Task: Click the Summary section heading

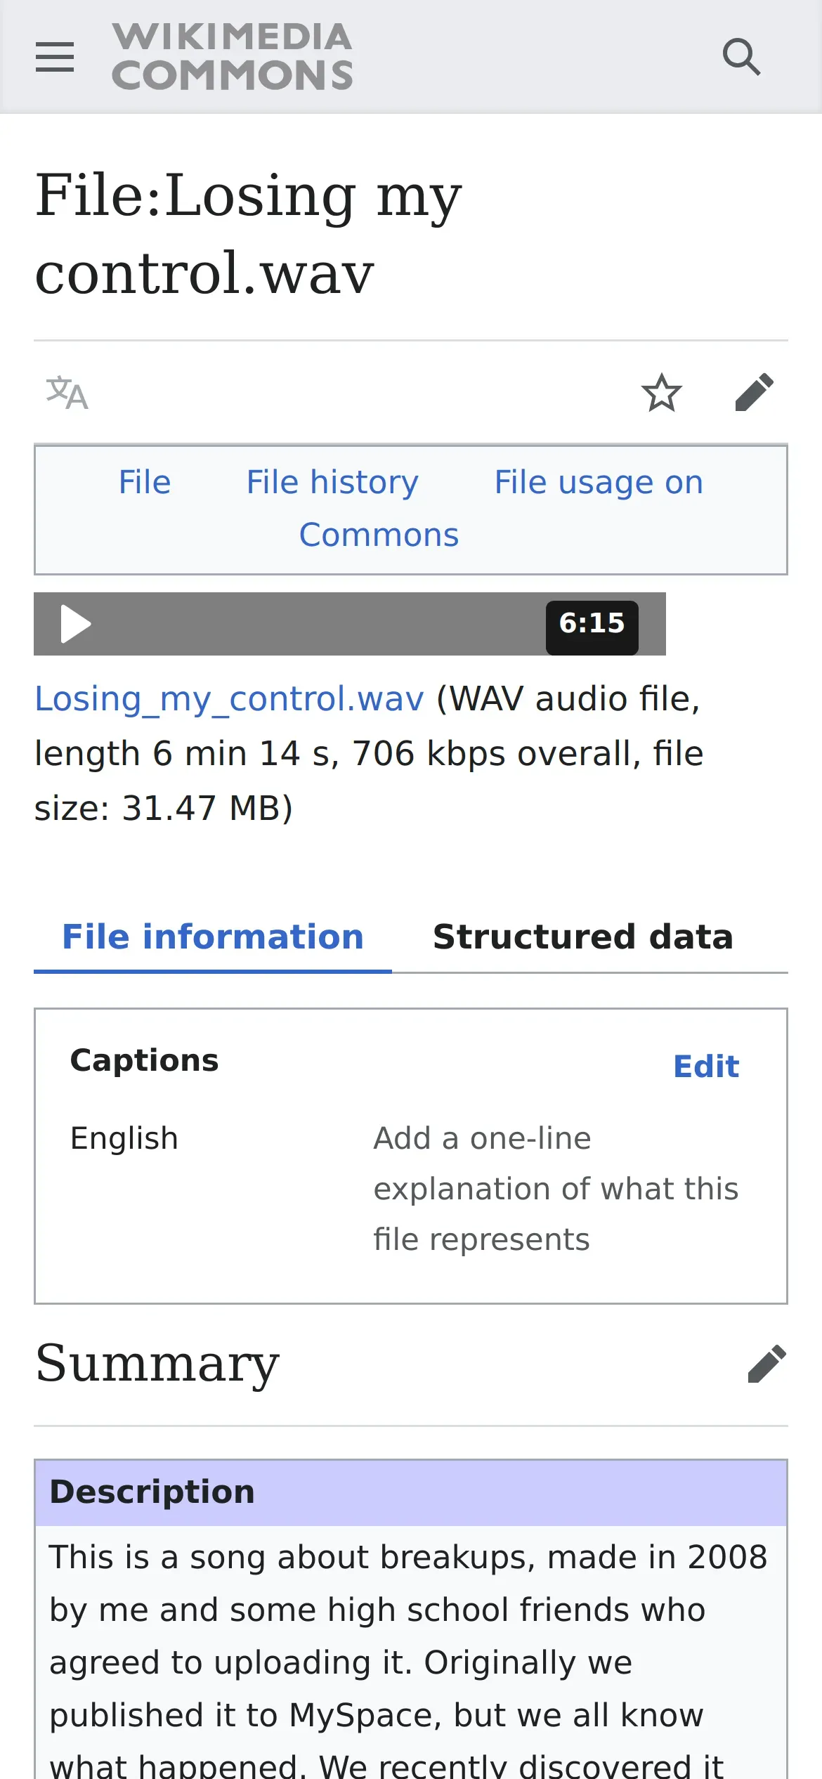Action: 157,1364
